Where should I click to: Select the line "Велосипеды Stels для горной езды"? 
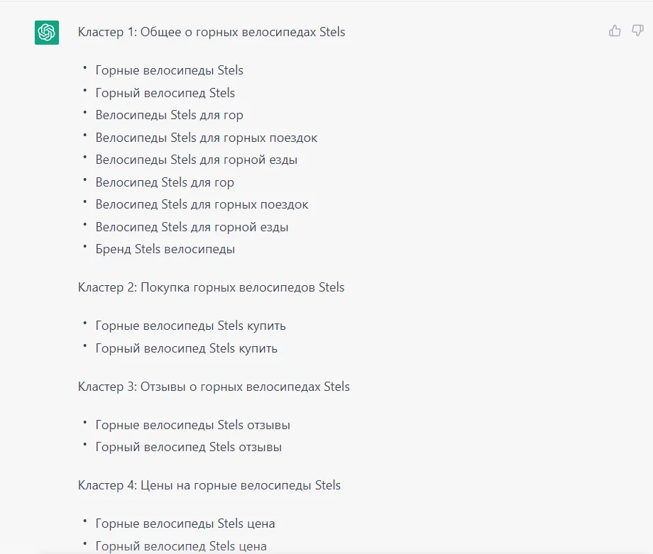click(x=196, y=160)
